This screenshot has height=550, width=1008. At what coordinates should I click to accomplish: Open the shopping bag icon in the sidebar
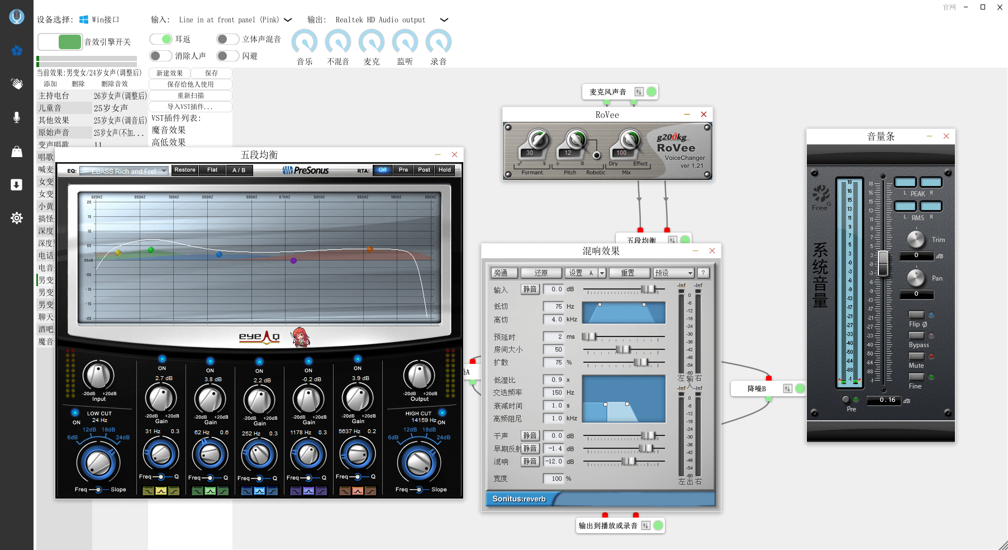tap(17, 151)
